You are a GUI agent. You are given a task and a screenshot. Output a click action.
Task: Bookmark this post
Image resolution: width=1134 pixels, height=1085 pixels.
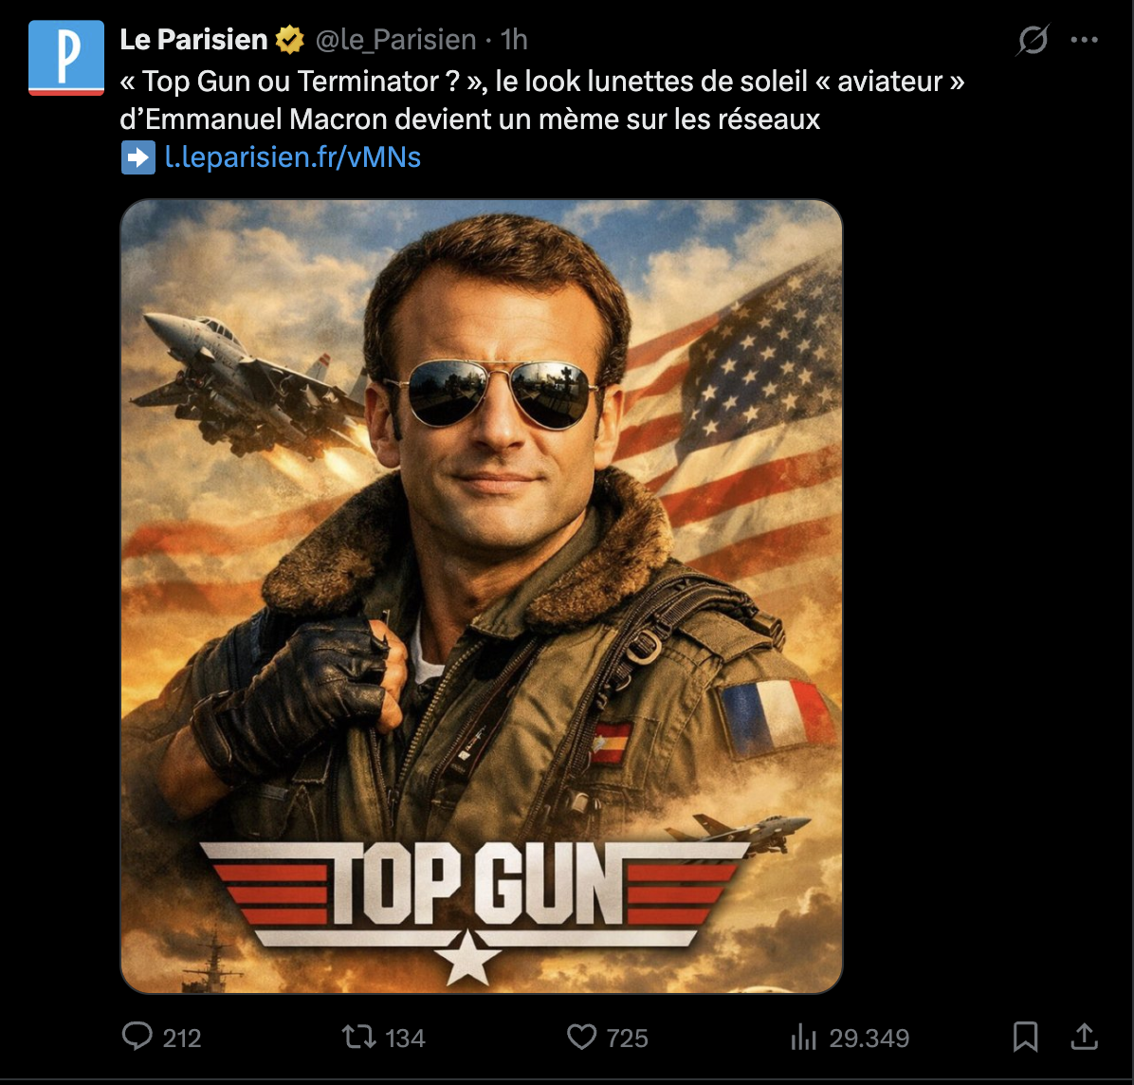[1025, 1037]
